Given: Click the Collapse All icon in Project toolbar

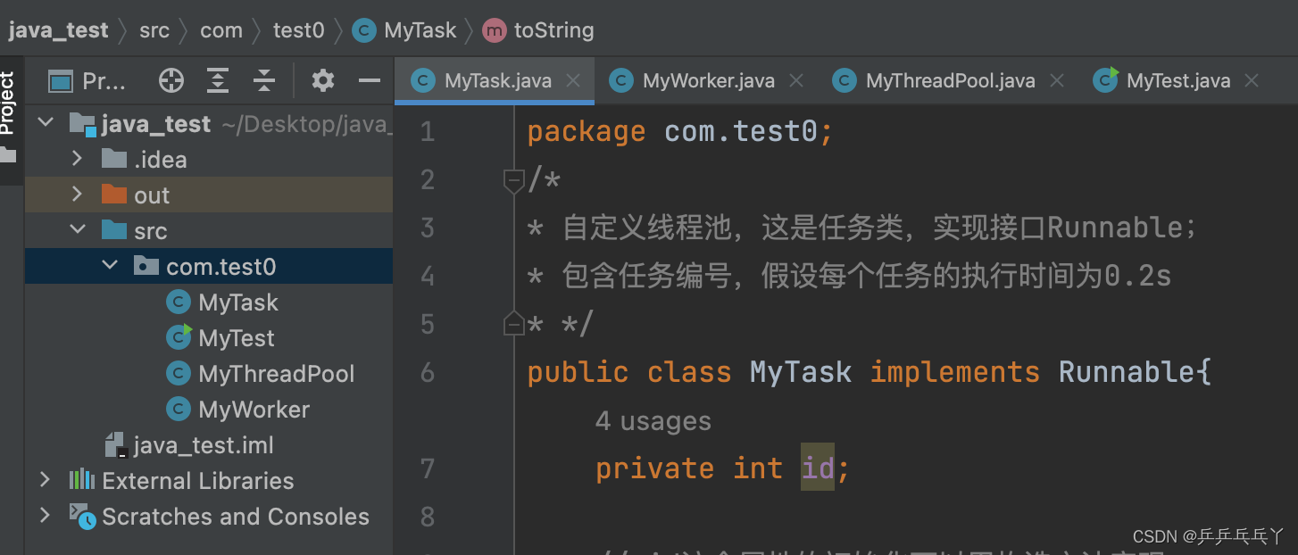Looking at the screenshot, I should tap(264, 80).
